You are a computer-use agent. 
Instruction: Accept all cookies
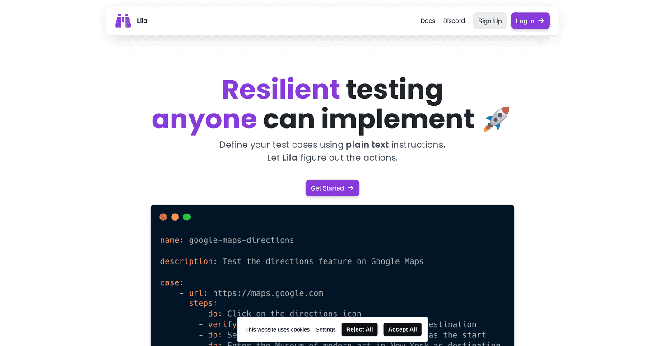pos(402,329)
